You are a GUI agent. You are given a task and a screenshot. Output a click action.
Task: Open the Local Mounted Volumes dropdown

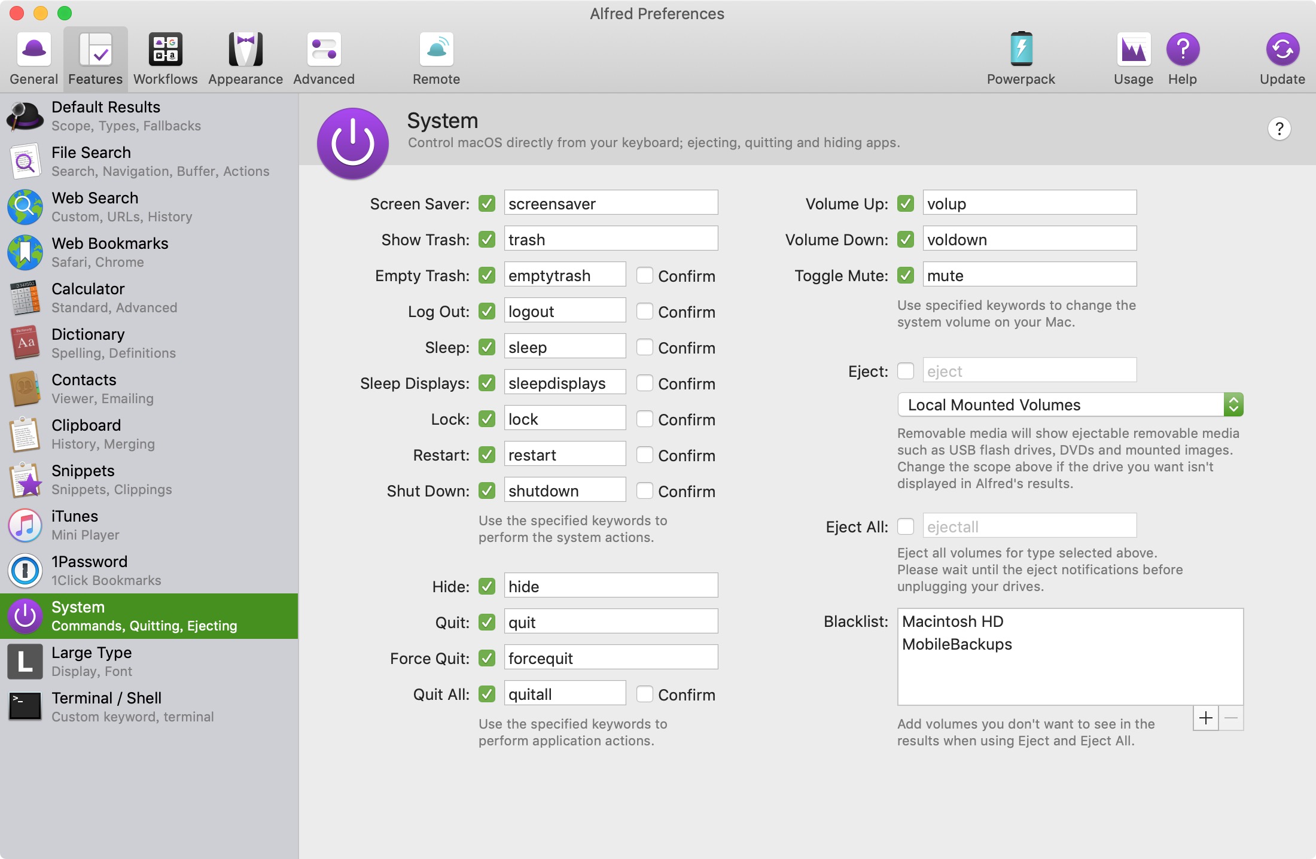[x=1070, y=405]
